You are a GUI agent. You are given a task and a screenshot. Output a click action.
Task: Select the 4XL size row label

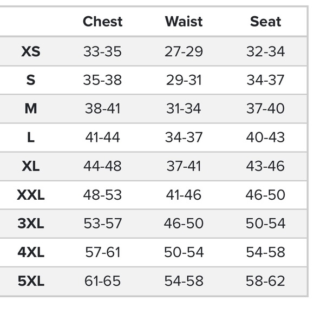point(31,252)
